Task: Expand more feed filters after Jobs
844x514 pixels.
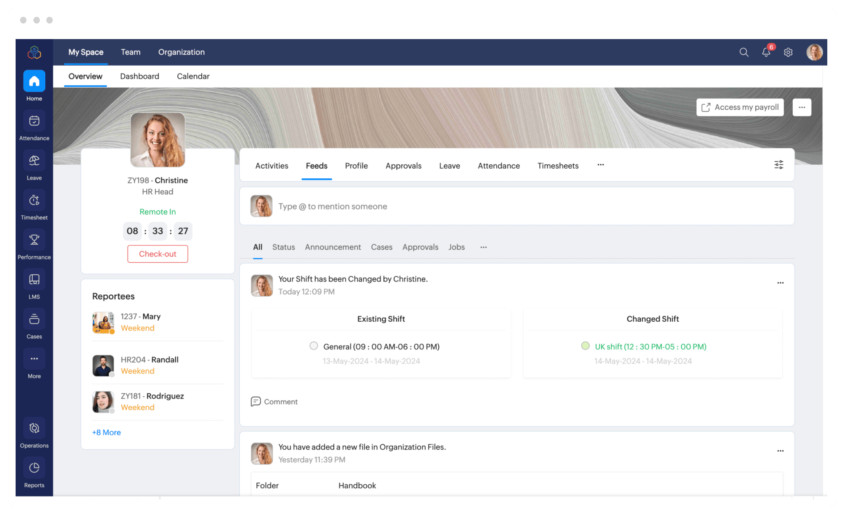Action: (483, 247)
